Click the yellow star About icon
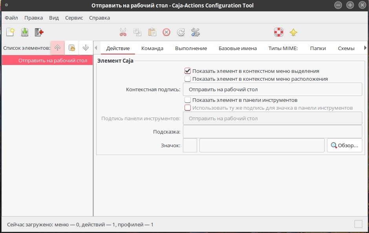The image size is (369, 233). tap(293, 32)
